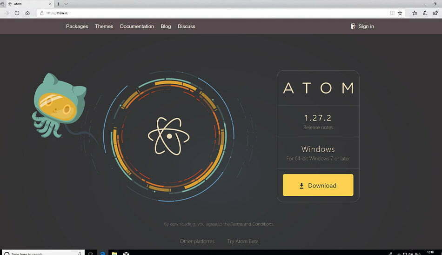Click the taskbar microphone icon

pos(80,254)
